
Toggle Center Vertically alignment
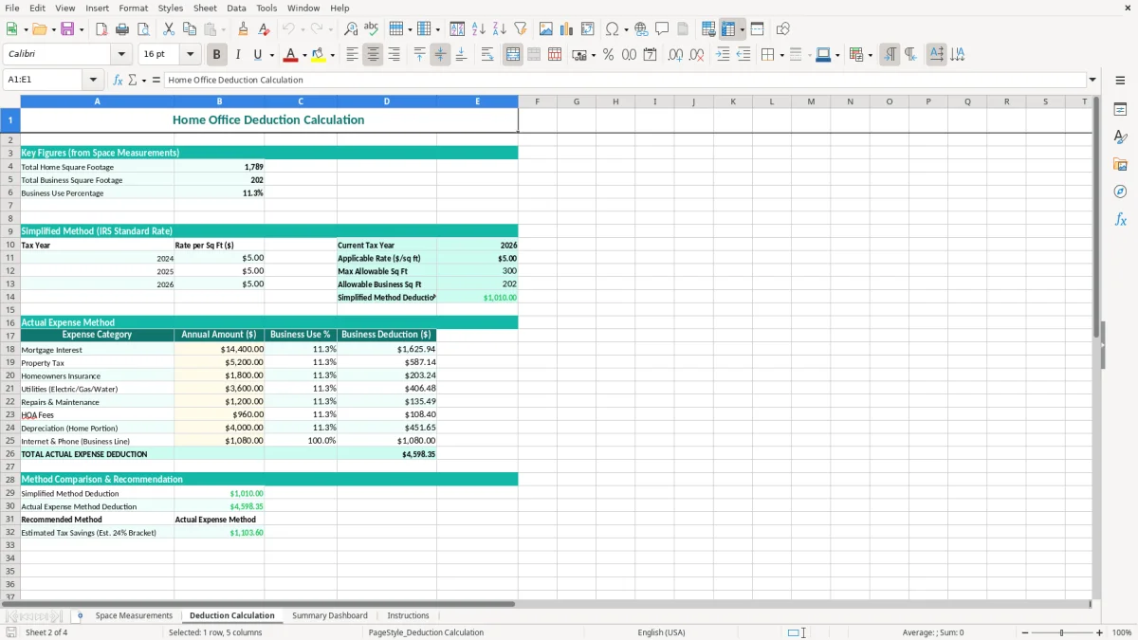[440, 55]
